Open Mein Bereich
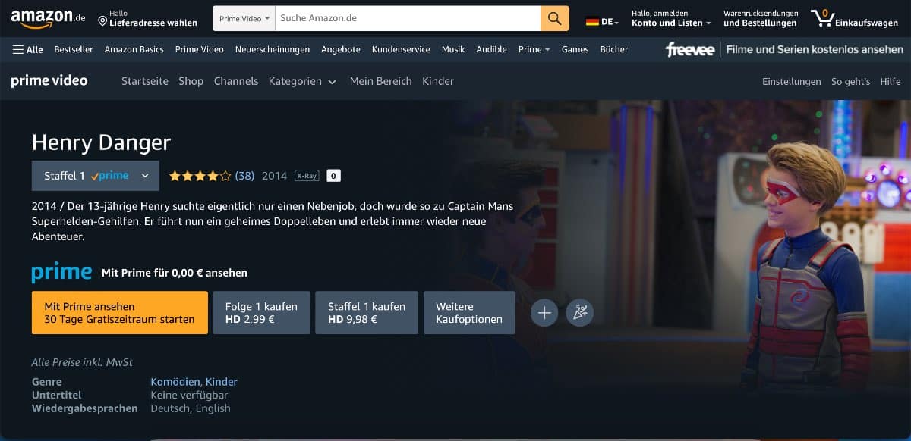The height and width of the screenshot is (441, 911). 380,81
